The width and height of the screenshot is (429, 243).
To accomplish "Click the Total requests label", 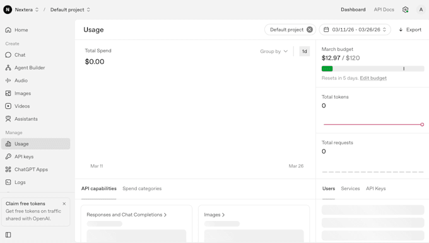I will tap(338, 142).
